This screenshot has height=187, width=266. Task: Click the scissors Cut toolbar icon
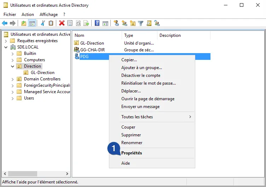[43, 23]
